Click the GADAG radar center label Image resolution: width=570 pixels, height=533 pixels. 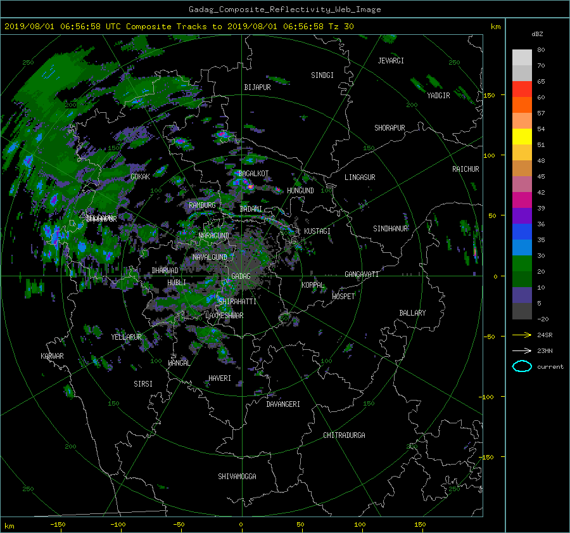click(x=241, y=276)
